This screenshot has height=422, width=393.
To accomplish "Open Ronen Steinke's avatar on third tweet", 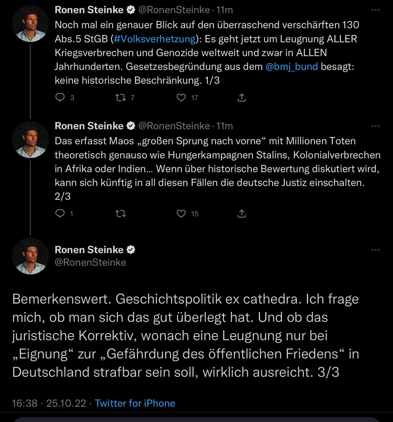I will tap(30, 256).
